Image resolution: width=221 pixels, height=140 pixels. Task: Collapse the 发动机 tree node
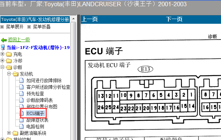[9, 73]
